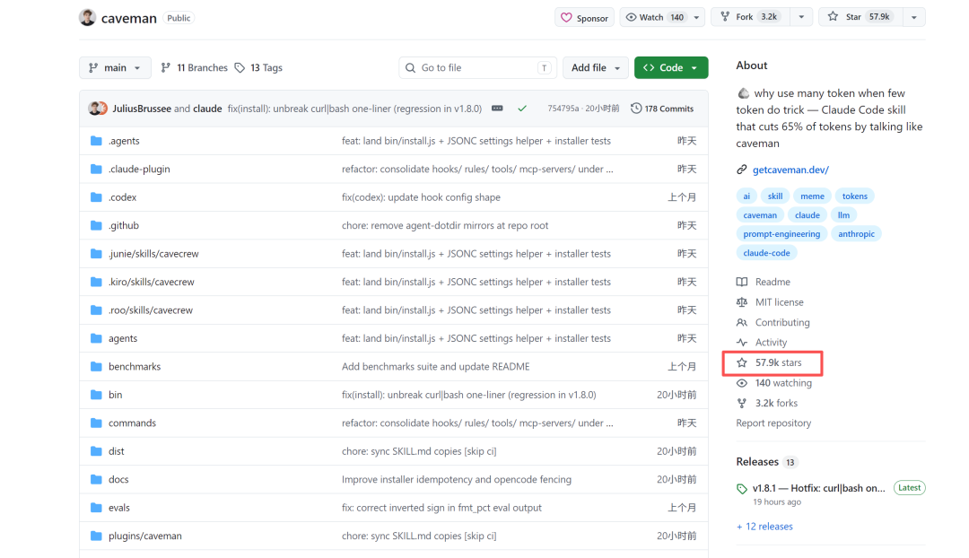Open the .roo/skills/cavecrew folder icon

tap(96, 310)
